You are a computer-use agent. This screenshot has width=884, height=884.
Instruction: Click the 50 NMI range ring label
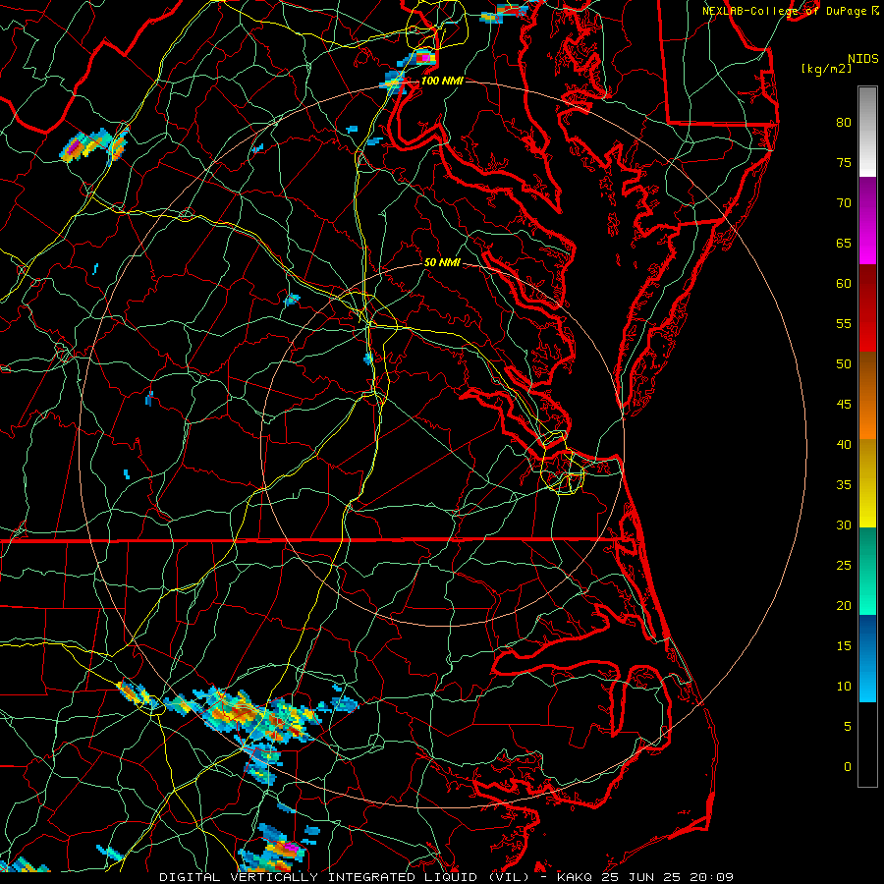(x=442, y=262)
